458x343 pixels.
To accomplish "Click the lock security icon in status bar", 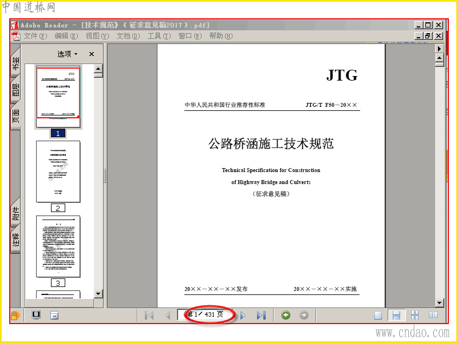I will pyautogui.click(x=16, y=316).
